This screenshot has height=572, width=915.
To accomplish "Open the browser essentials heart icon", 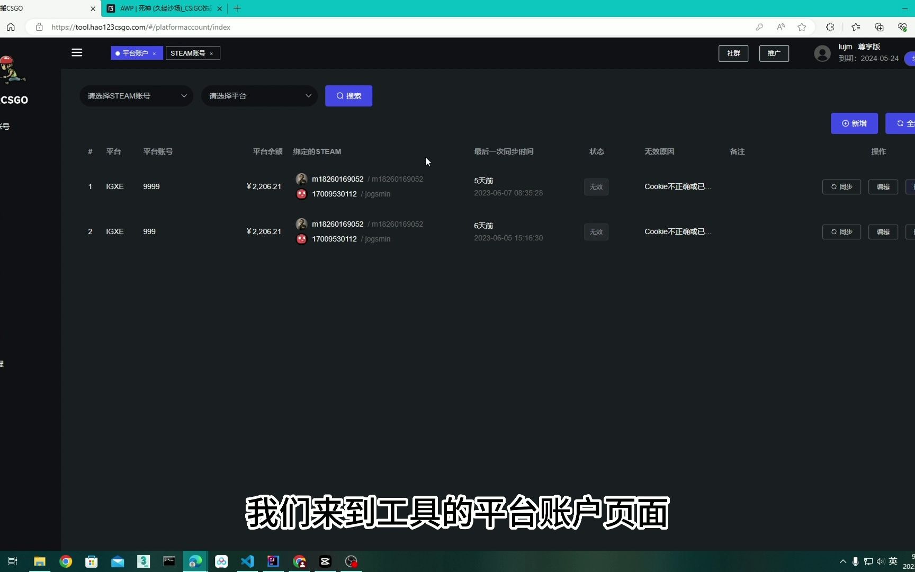I will click(902, 27).
